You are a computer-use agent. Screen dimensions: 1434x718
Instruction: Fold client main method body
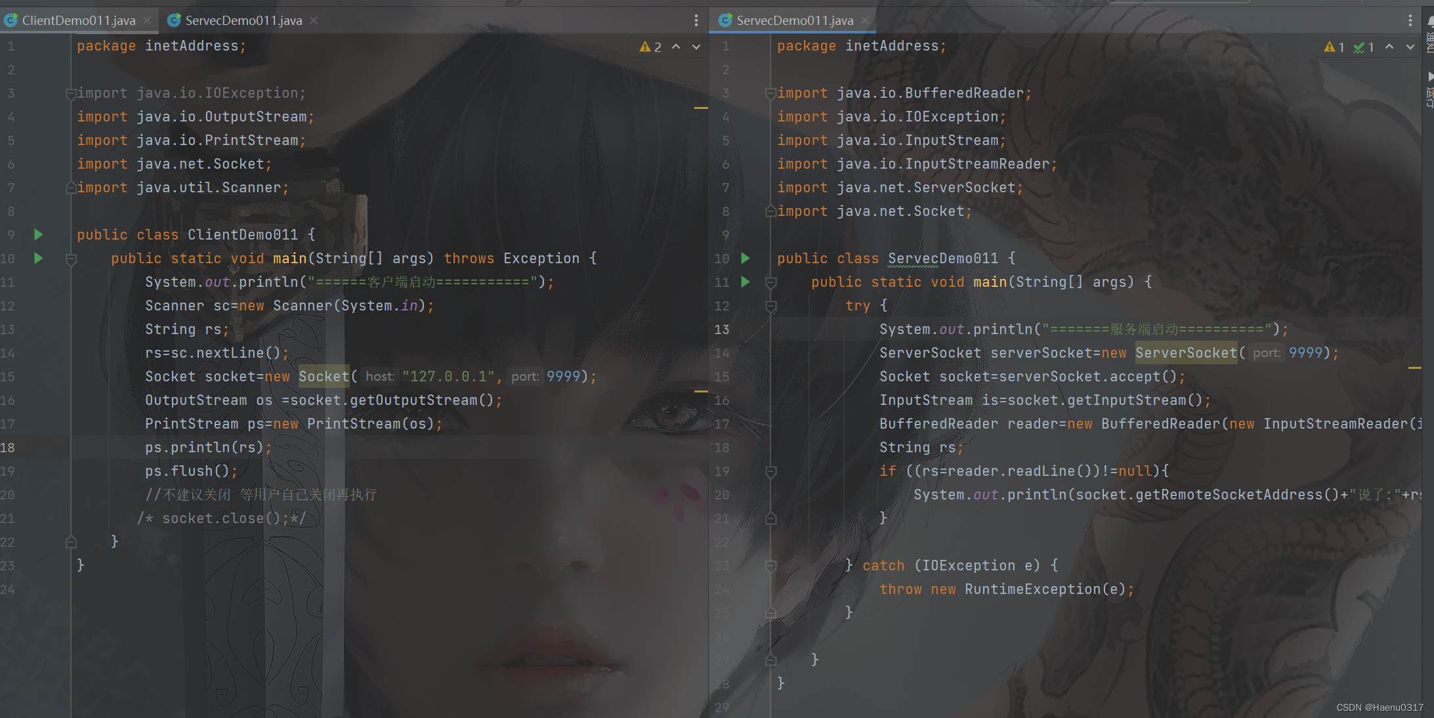[71, 259]
